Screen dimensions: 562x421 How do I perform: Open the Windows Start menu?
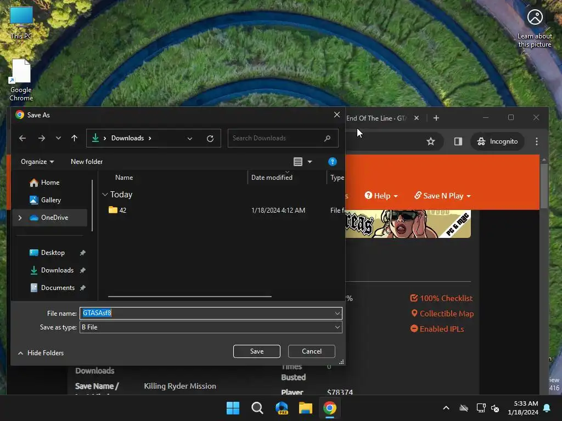pyautogui.click(x=233, y=408)
